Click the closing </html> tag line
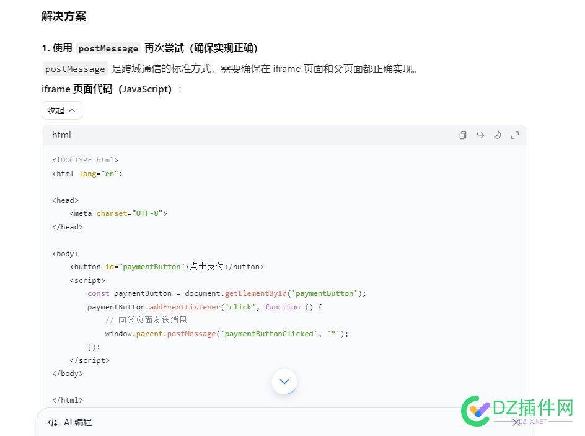Image resolution: width=585 pixels, height=436 pixels. 68,400
